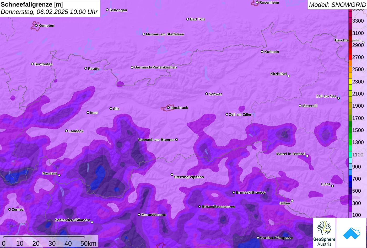Select the Brixen/Bressanone marker dot
Viewport: 367px width, 248px height.
tap(199, 207)
